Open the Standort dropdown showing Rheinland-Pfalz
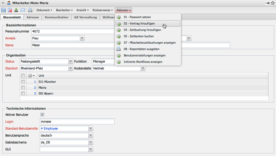This screenshot has width=276, height=156. coord(71,68)
